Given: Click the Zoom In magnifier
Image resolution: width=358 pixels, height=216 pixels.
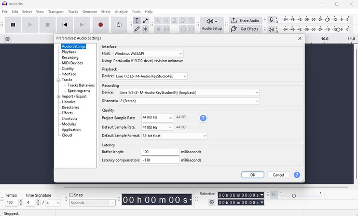Looking at the screenshot, I should point(158,21).
